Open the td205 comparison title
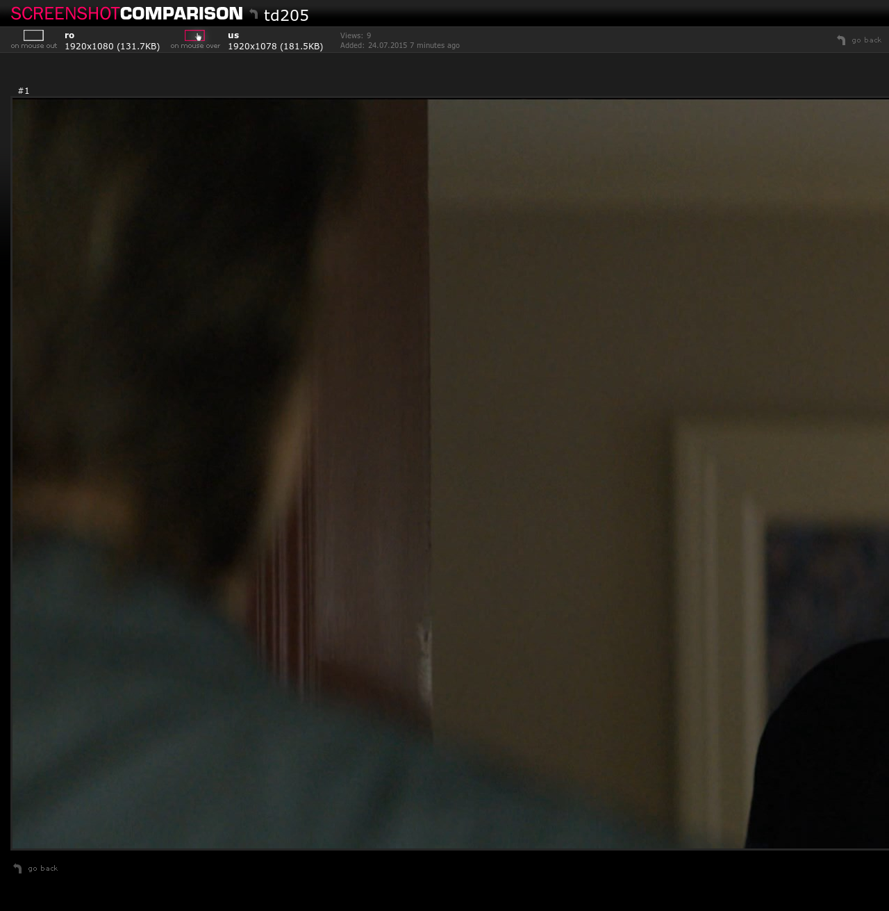This screenshot has width=889, height=911. click(286, 15)
